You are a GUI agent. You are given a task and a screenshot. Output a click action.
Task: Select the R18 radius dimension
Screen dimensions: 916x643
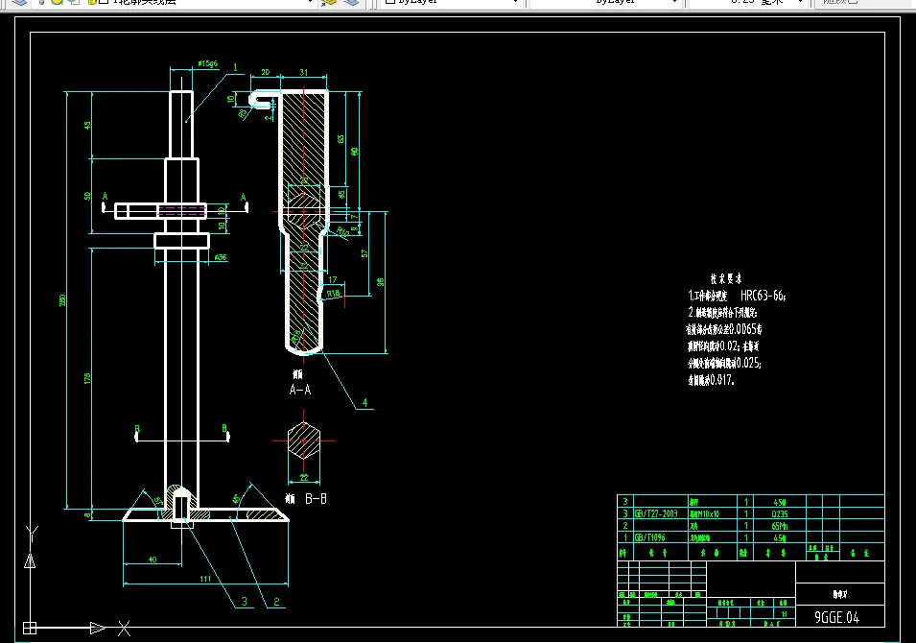point(333,294)
